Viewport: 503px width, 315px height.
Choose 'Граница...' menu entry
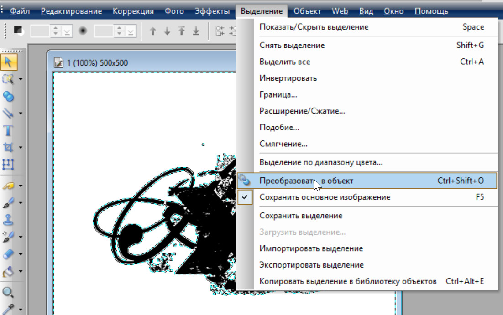[x=367, y=94]
